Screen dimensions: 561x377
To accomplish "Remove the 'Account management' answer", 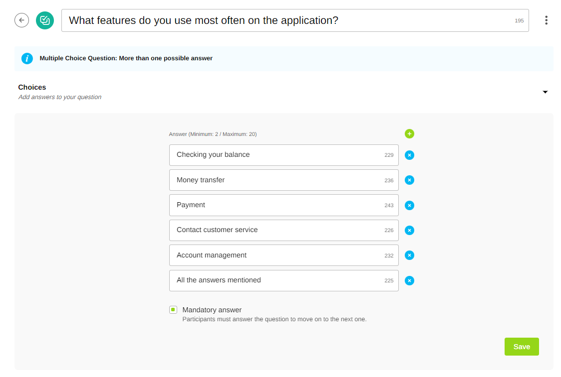I will (x=409, y=255).
